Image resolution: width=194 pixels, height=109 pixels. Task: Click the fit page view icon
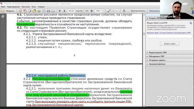click(109, 11)
